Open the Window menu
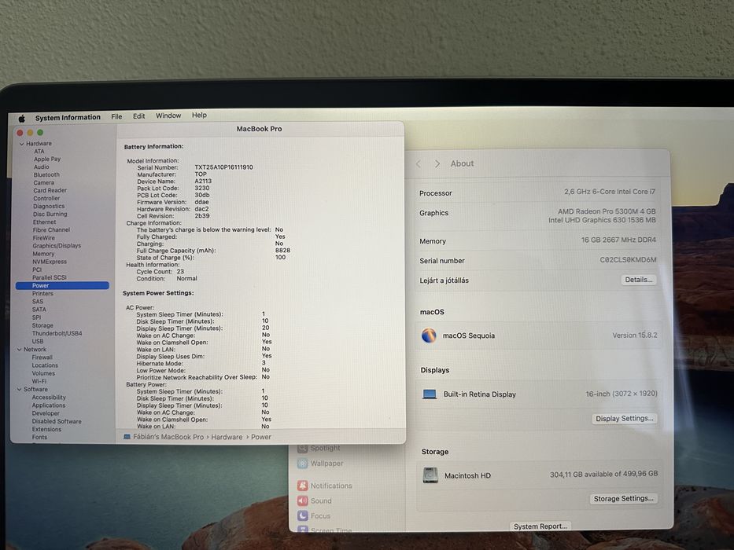 pos(168,115)
